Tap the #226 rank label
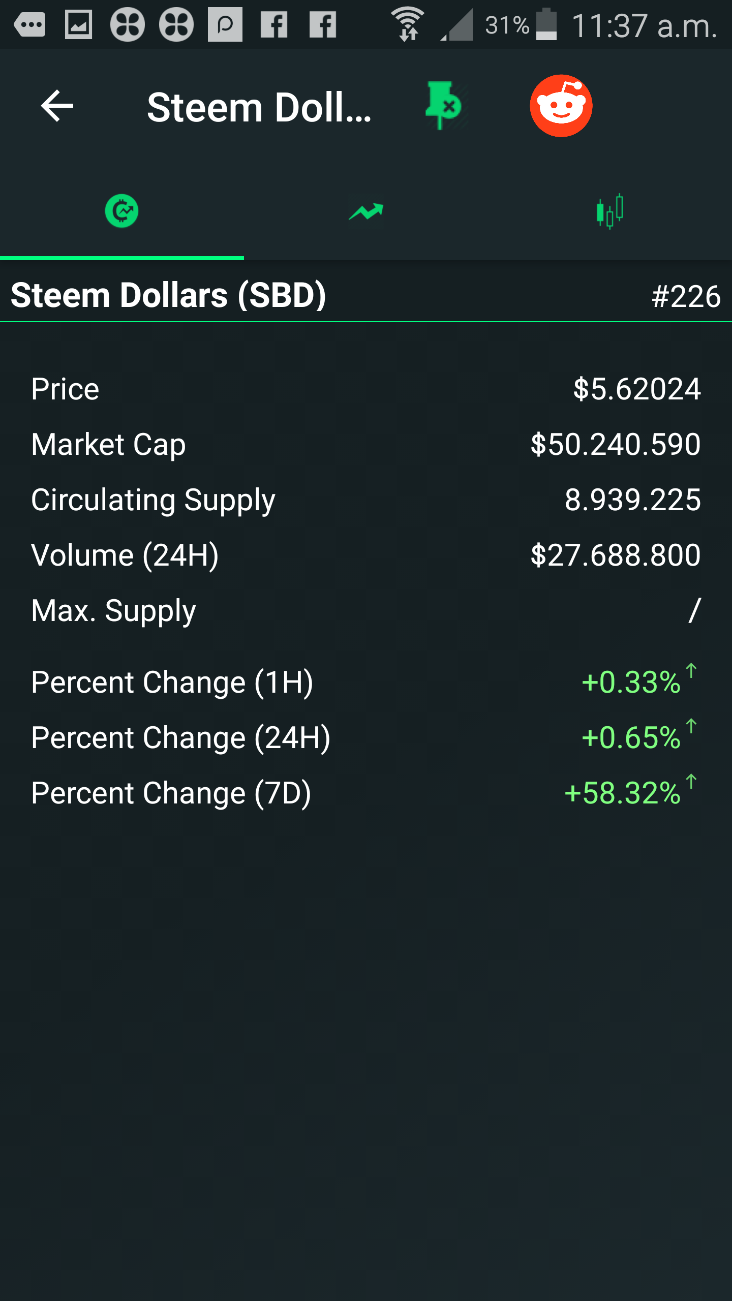Screen dimensions: 732x1301 [686, 296]
